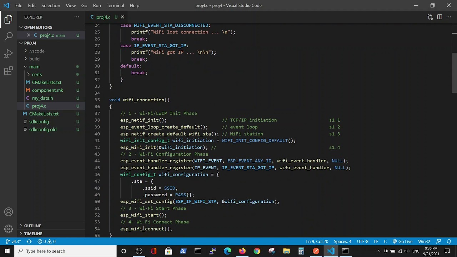
Task: Show hidden system tray icons
Action: point(378,251)
